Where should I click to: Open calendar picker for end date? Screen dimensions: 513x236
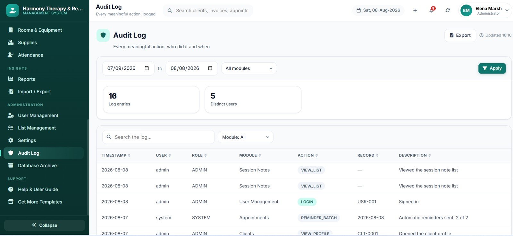[210, 68]
